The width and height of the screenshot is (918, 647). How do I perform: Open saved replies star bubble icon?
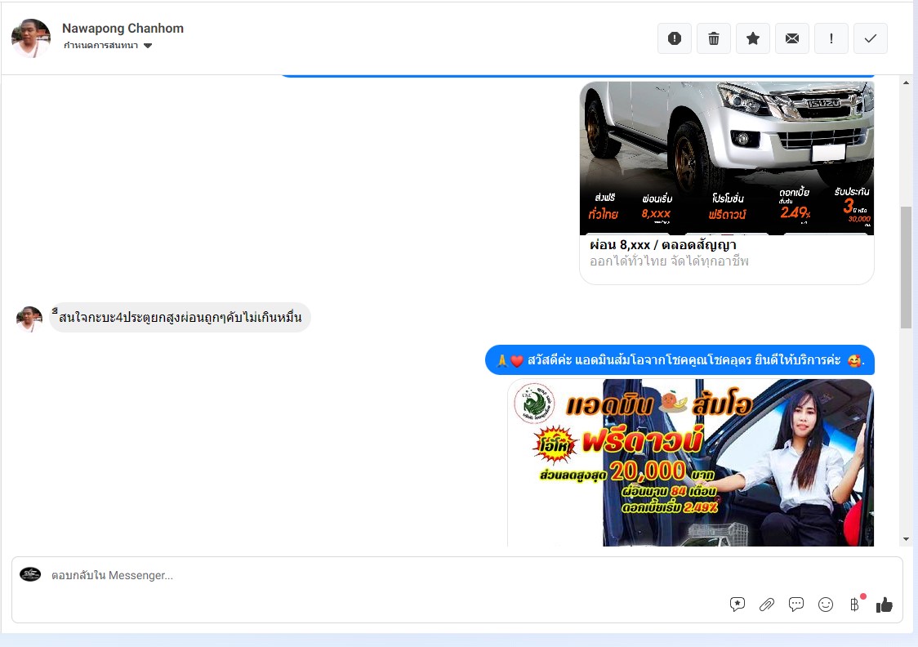[738, 605]
